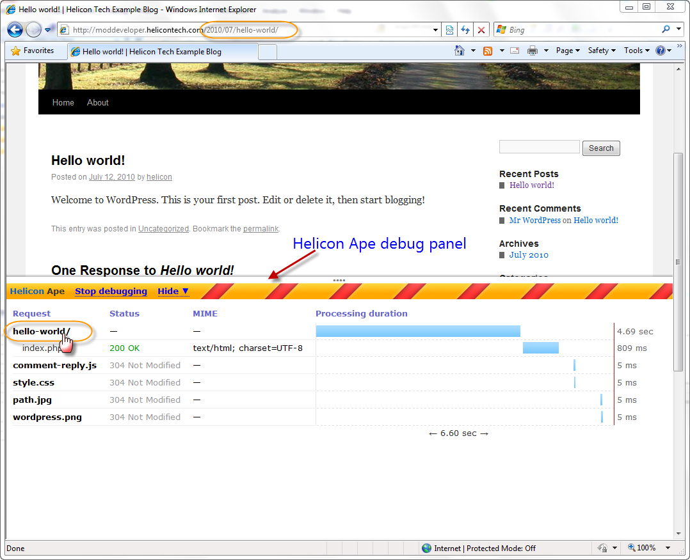Image resolution: width=690 pixels, height=560 pixels.
Task: Open the Page dropdown menu
Action: (568, 51)
